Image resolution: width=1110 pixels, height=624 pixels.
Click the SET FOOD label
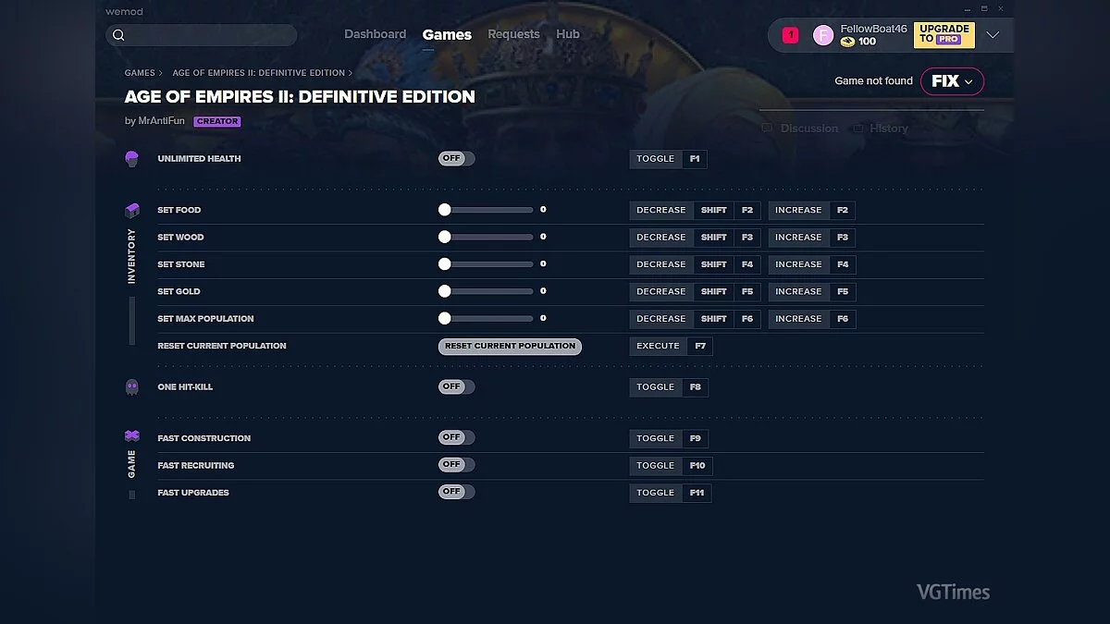click(x=179, y=210)
